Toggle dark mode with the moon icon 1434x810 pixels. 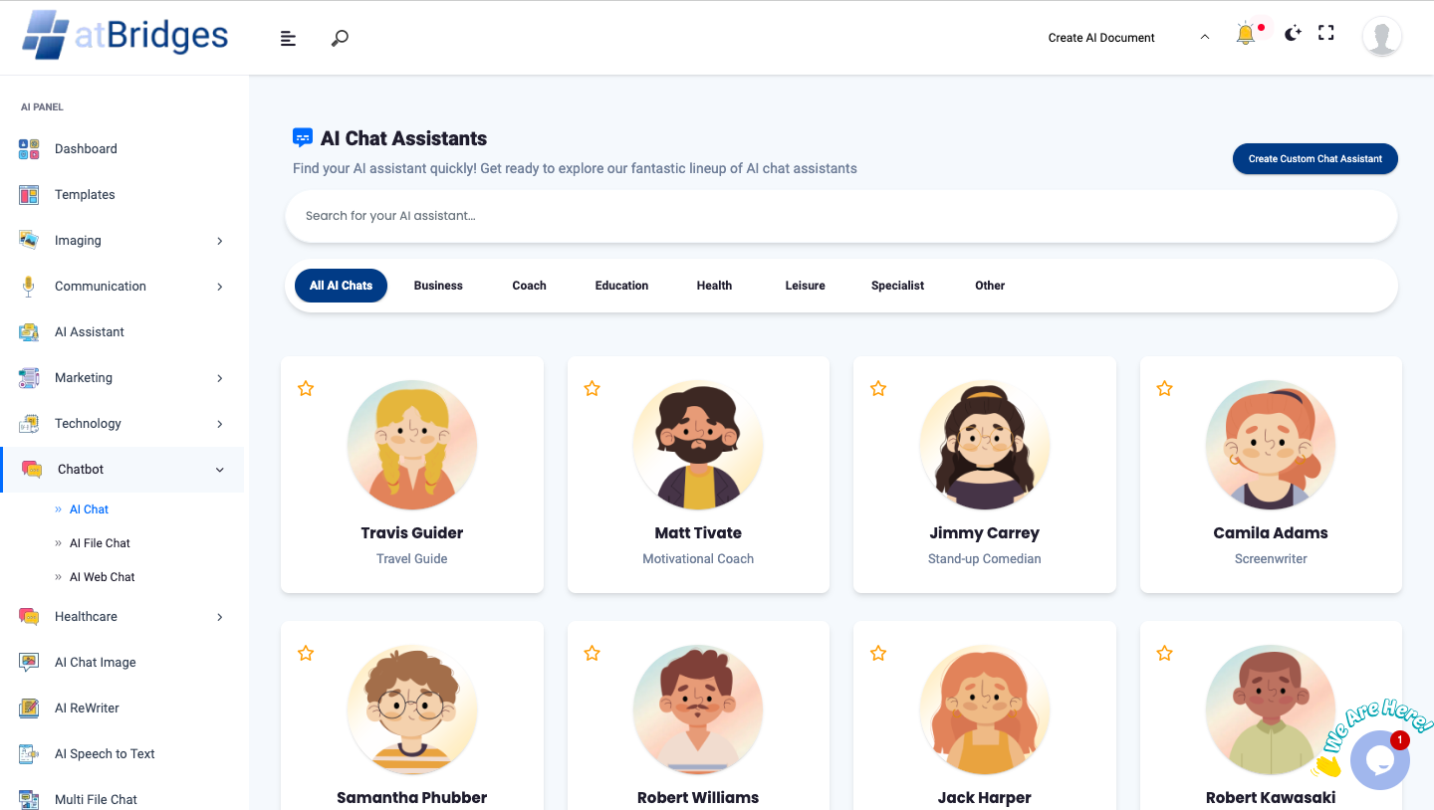pyautogui.click(x=1293, y=34)
